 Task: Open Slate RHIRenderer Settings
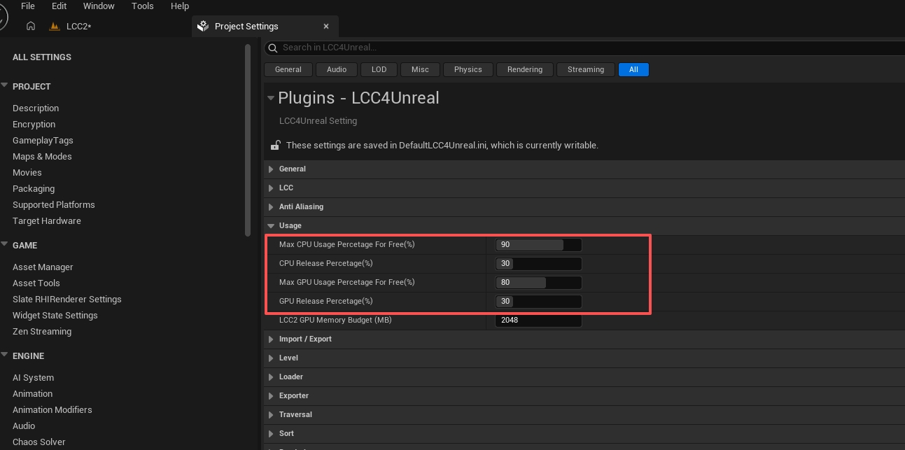[67, 299]
